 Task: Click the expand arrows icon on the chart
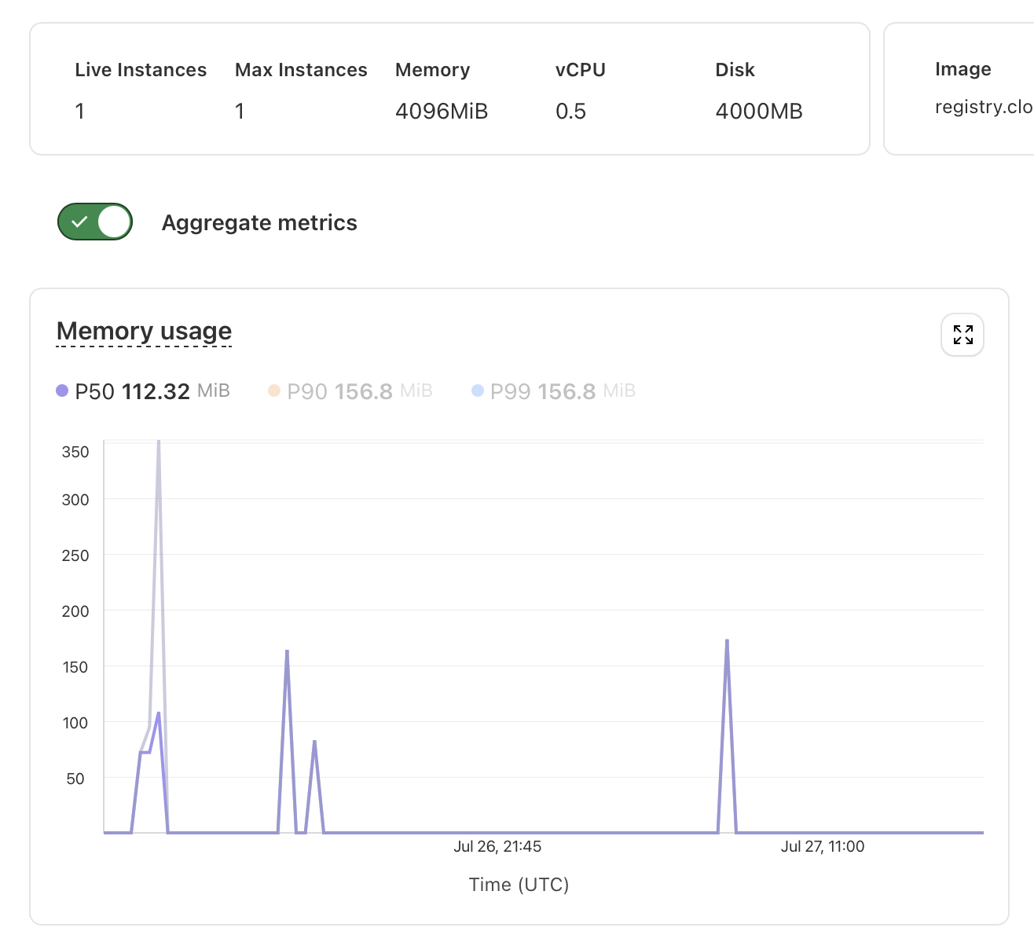click(x=962, y=335)
